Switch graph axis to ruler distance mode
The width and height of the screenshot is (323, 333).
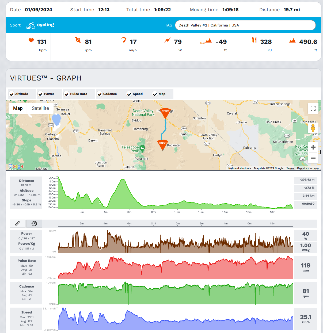click(18, 223)
